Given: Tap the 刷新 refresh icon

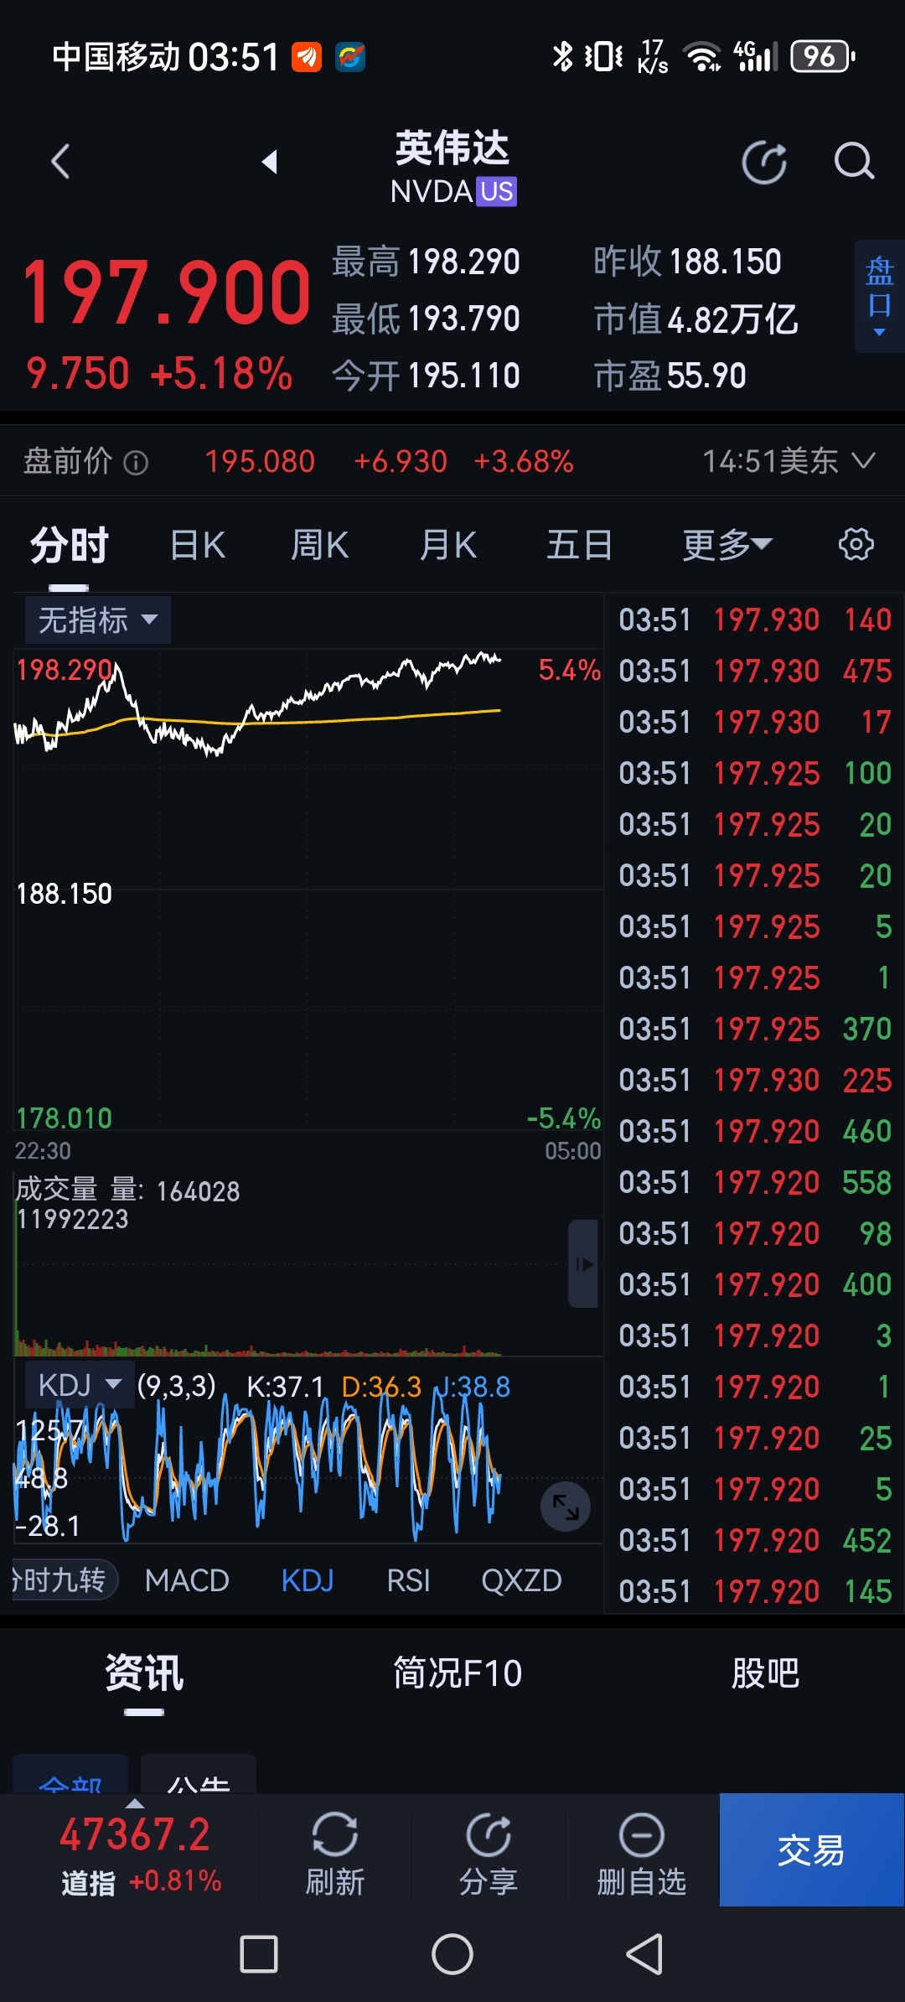Looking at the screenshot, I should point(334,1835).
